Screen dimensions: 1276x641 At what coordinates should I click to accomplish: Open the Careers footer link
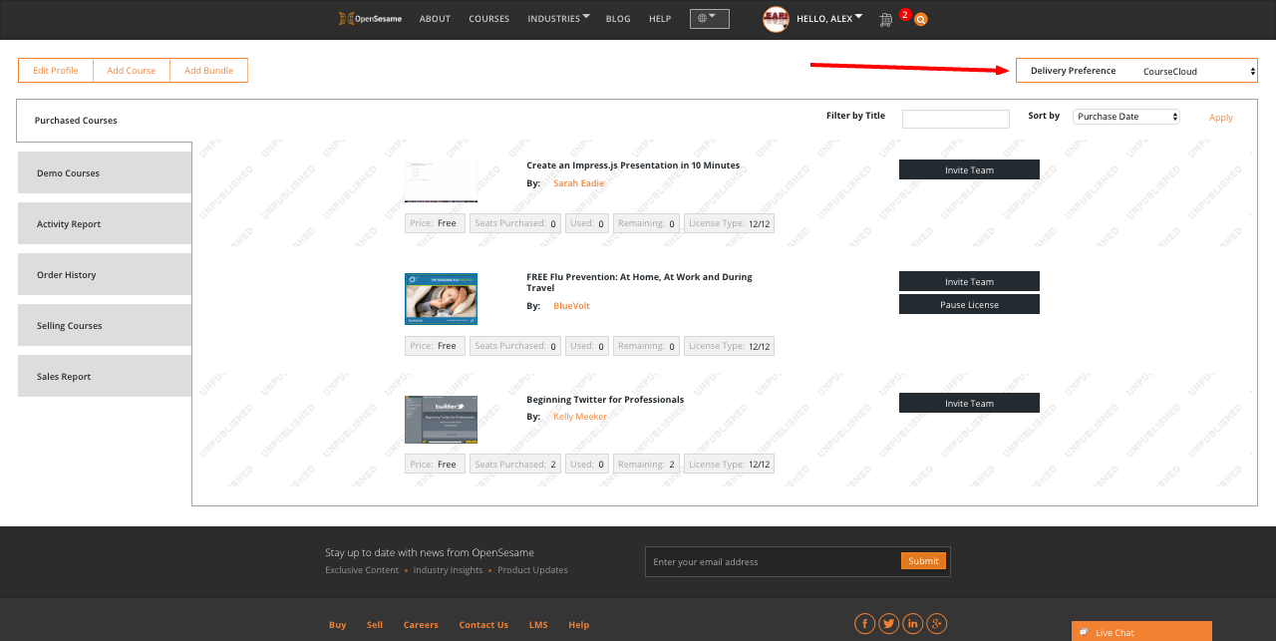click(421, 625)
